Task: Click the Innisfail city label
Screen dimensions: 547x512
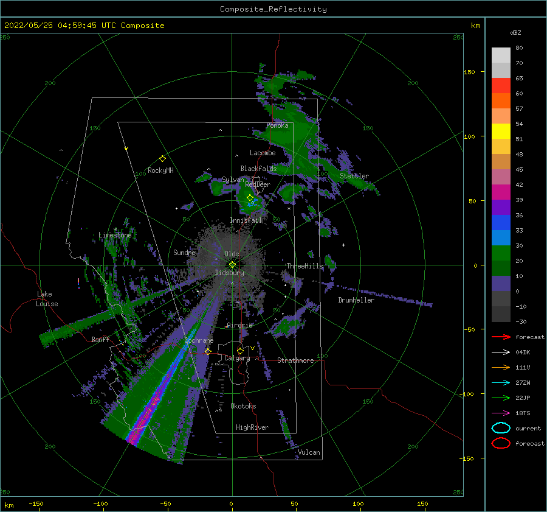Action: coord(246,220)
